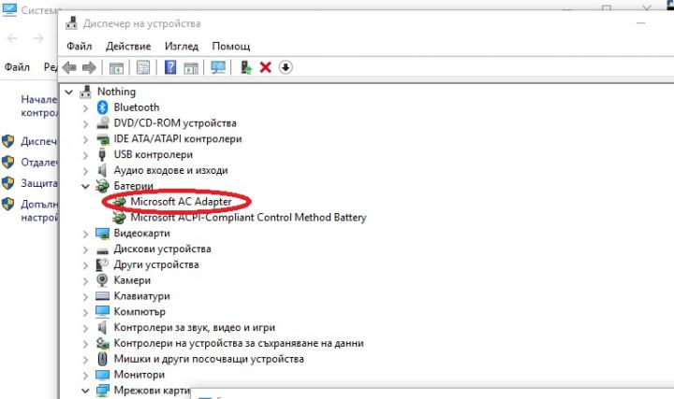Click the sound, video and game controllers icon
This screenshot has height=399, width=674.
(x=102, y=328)
